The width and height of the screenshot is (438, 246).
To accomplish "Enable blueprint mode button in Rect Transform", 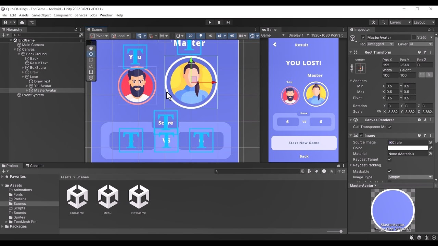I will click(x=422, y=75).
